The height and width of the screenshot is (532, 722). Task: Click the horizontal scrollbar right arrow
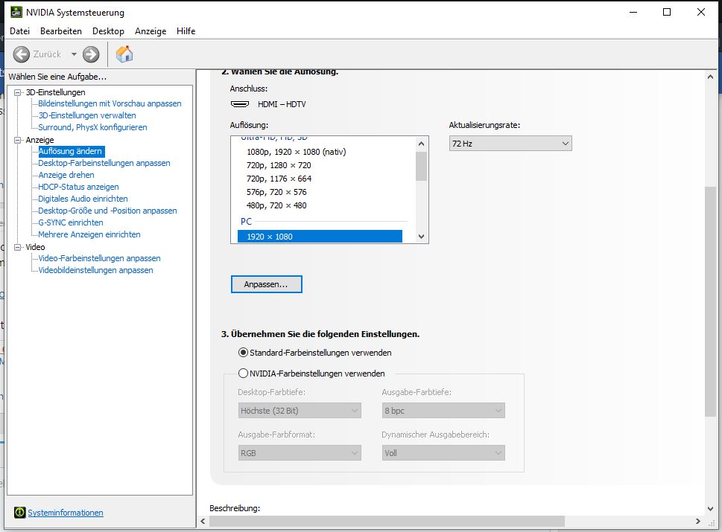(x=698, y=521)
